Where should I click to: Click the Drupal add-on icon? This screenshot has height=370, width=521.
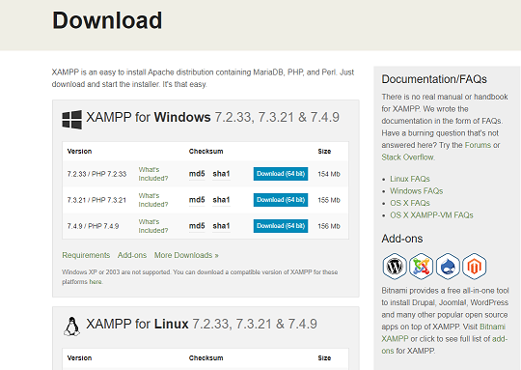coord(448,267)
